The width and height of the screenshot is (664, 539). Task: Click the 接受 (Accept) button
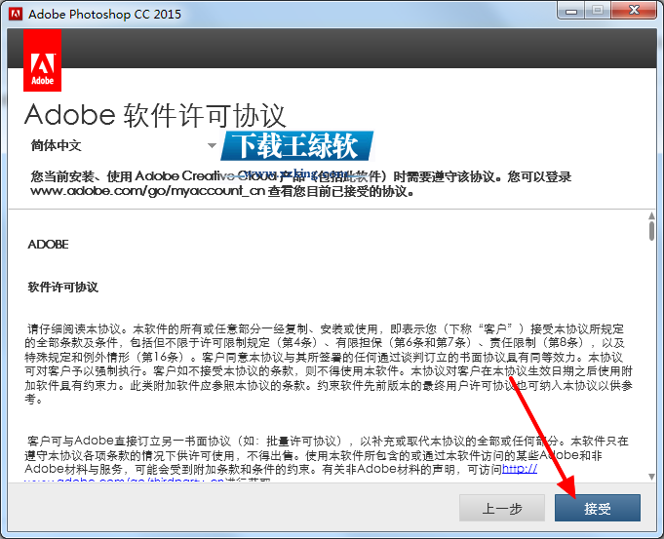pyautogui.click(x=597, y=508)
